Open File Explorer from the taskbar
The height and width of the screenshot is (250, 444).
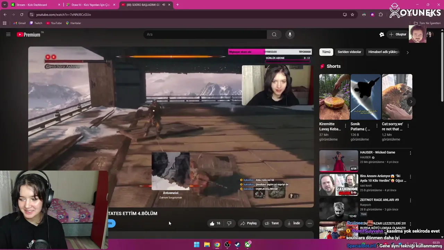(x=207, y=244)
